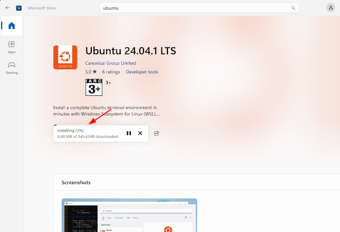Open the Apps section in sidebar
Screen dimensions: 340x232
(12, 47)
